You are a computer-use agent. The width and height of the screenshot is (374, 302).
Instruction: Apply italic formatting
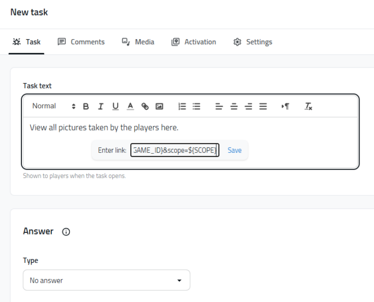point(100,107)
